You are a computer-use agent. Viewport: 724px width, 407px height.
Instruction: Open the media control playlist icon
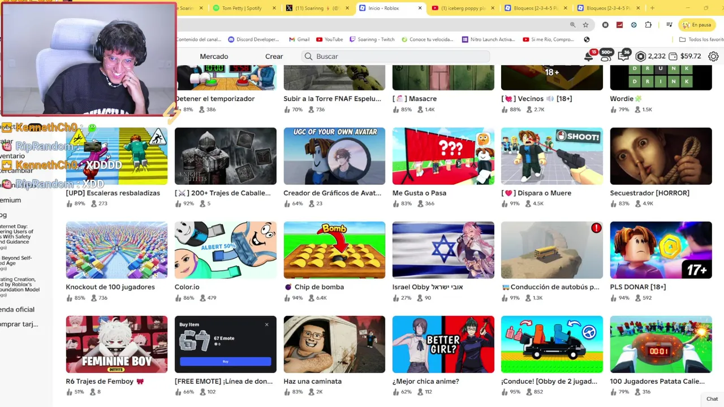point(669,25)
